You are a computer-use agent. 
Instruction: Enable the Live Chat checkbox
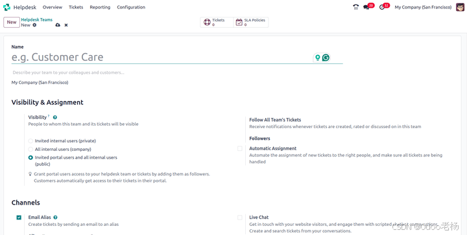240,218
